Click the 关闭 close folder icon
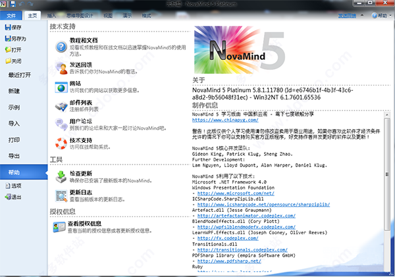 pos(8,61)
